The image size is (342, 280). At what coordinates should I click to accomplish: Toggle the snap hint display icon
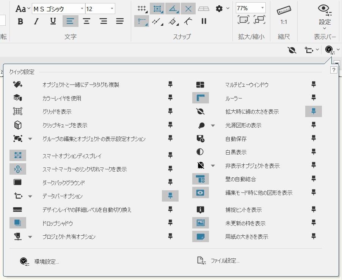200,210
